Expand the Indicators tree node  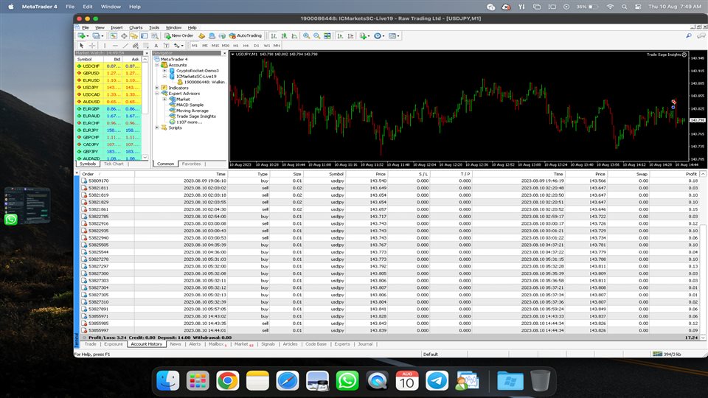(157, 88)
